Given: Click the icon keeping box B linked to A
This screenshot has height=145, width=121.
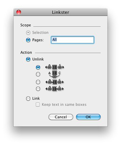Looking at the screenshot, I should [x=54, y=82].
